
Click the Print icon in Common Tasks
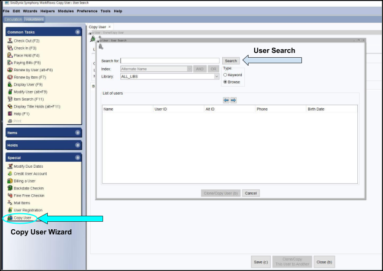tap(10, 121)
